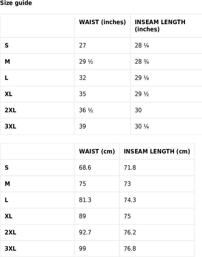Click the 28 ¾ inseam value
Viewport: 202px width, 257px height.
[x=142, y=62]
